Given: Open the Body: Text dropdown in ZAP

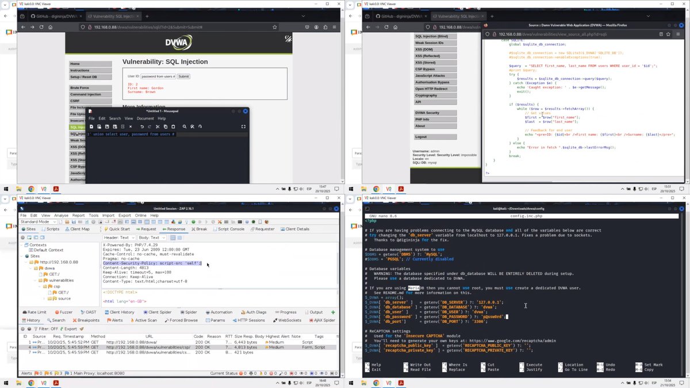Looking at the screenshot, I should click(152, 237).
